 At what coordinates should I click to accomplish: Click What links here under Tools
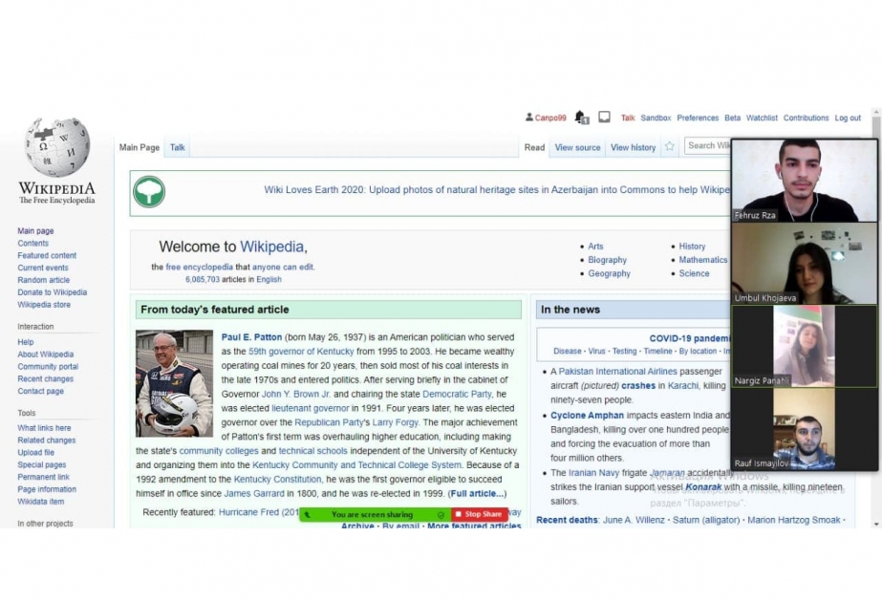(x=44, y=428)
